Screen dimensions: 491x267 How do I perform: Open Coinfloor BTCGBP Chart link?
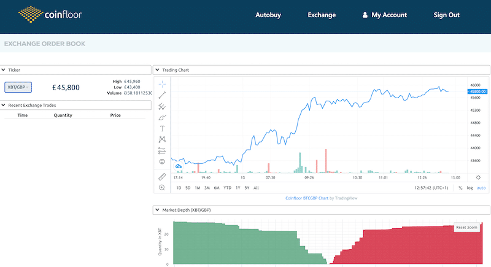coord(306,198)
